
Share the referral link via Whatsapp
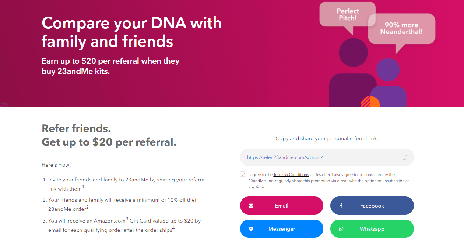click(x=372, y=229)
